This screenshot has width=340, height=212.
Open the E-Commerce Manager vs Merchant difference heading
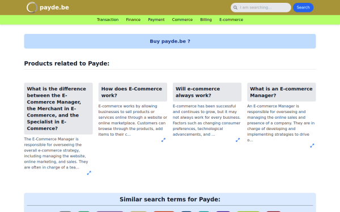[58, 109]
